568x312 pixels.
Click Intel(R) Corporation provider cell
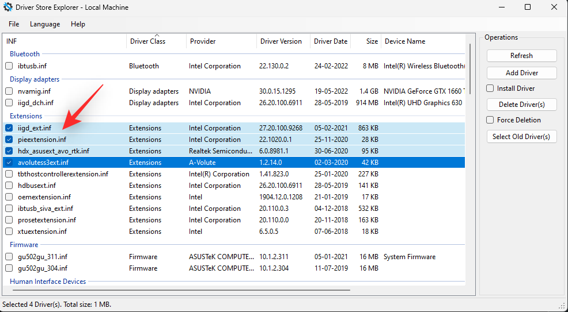point(219,174)
